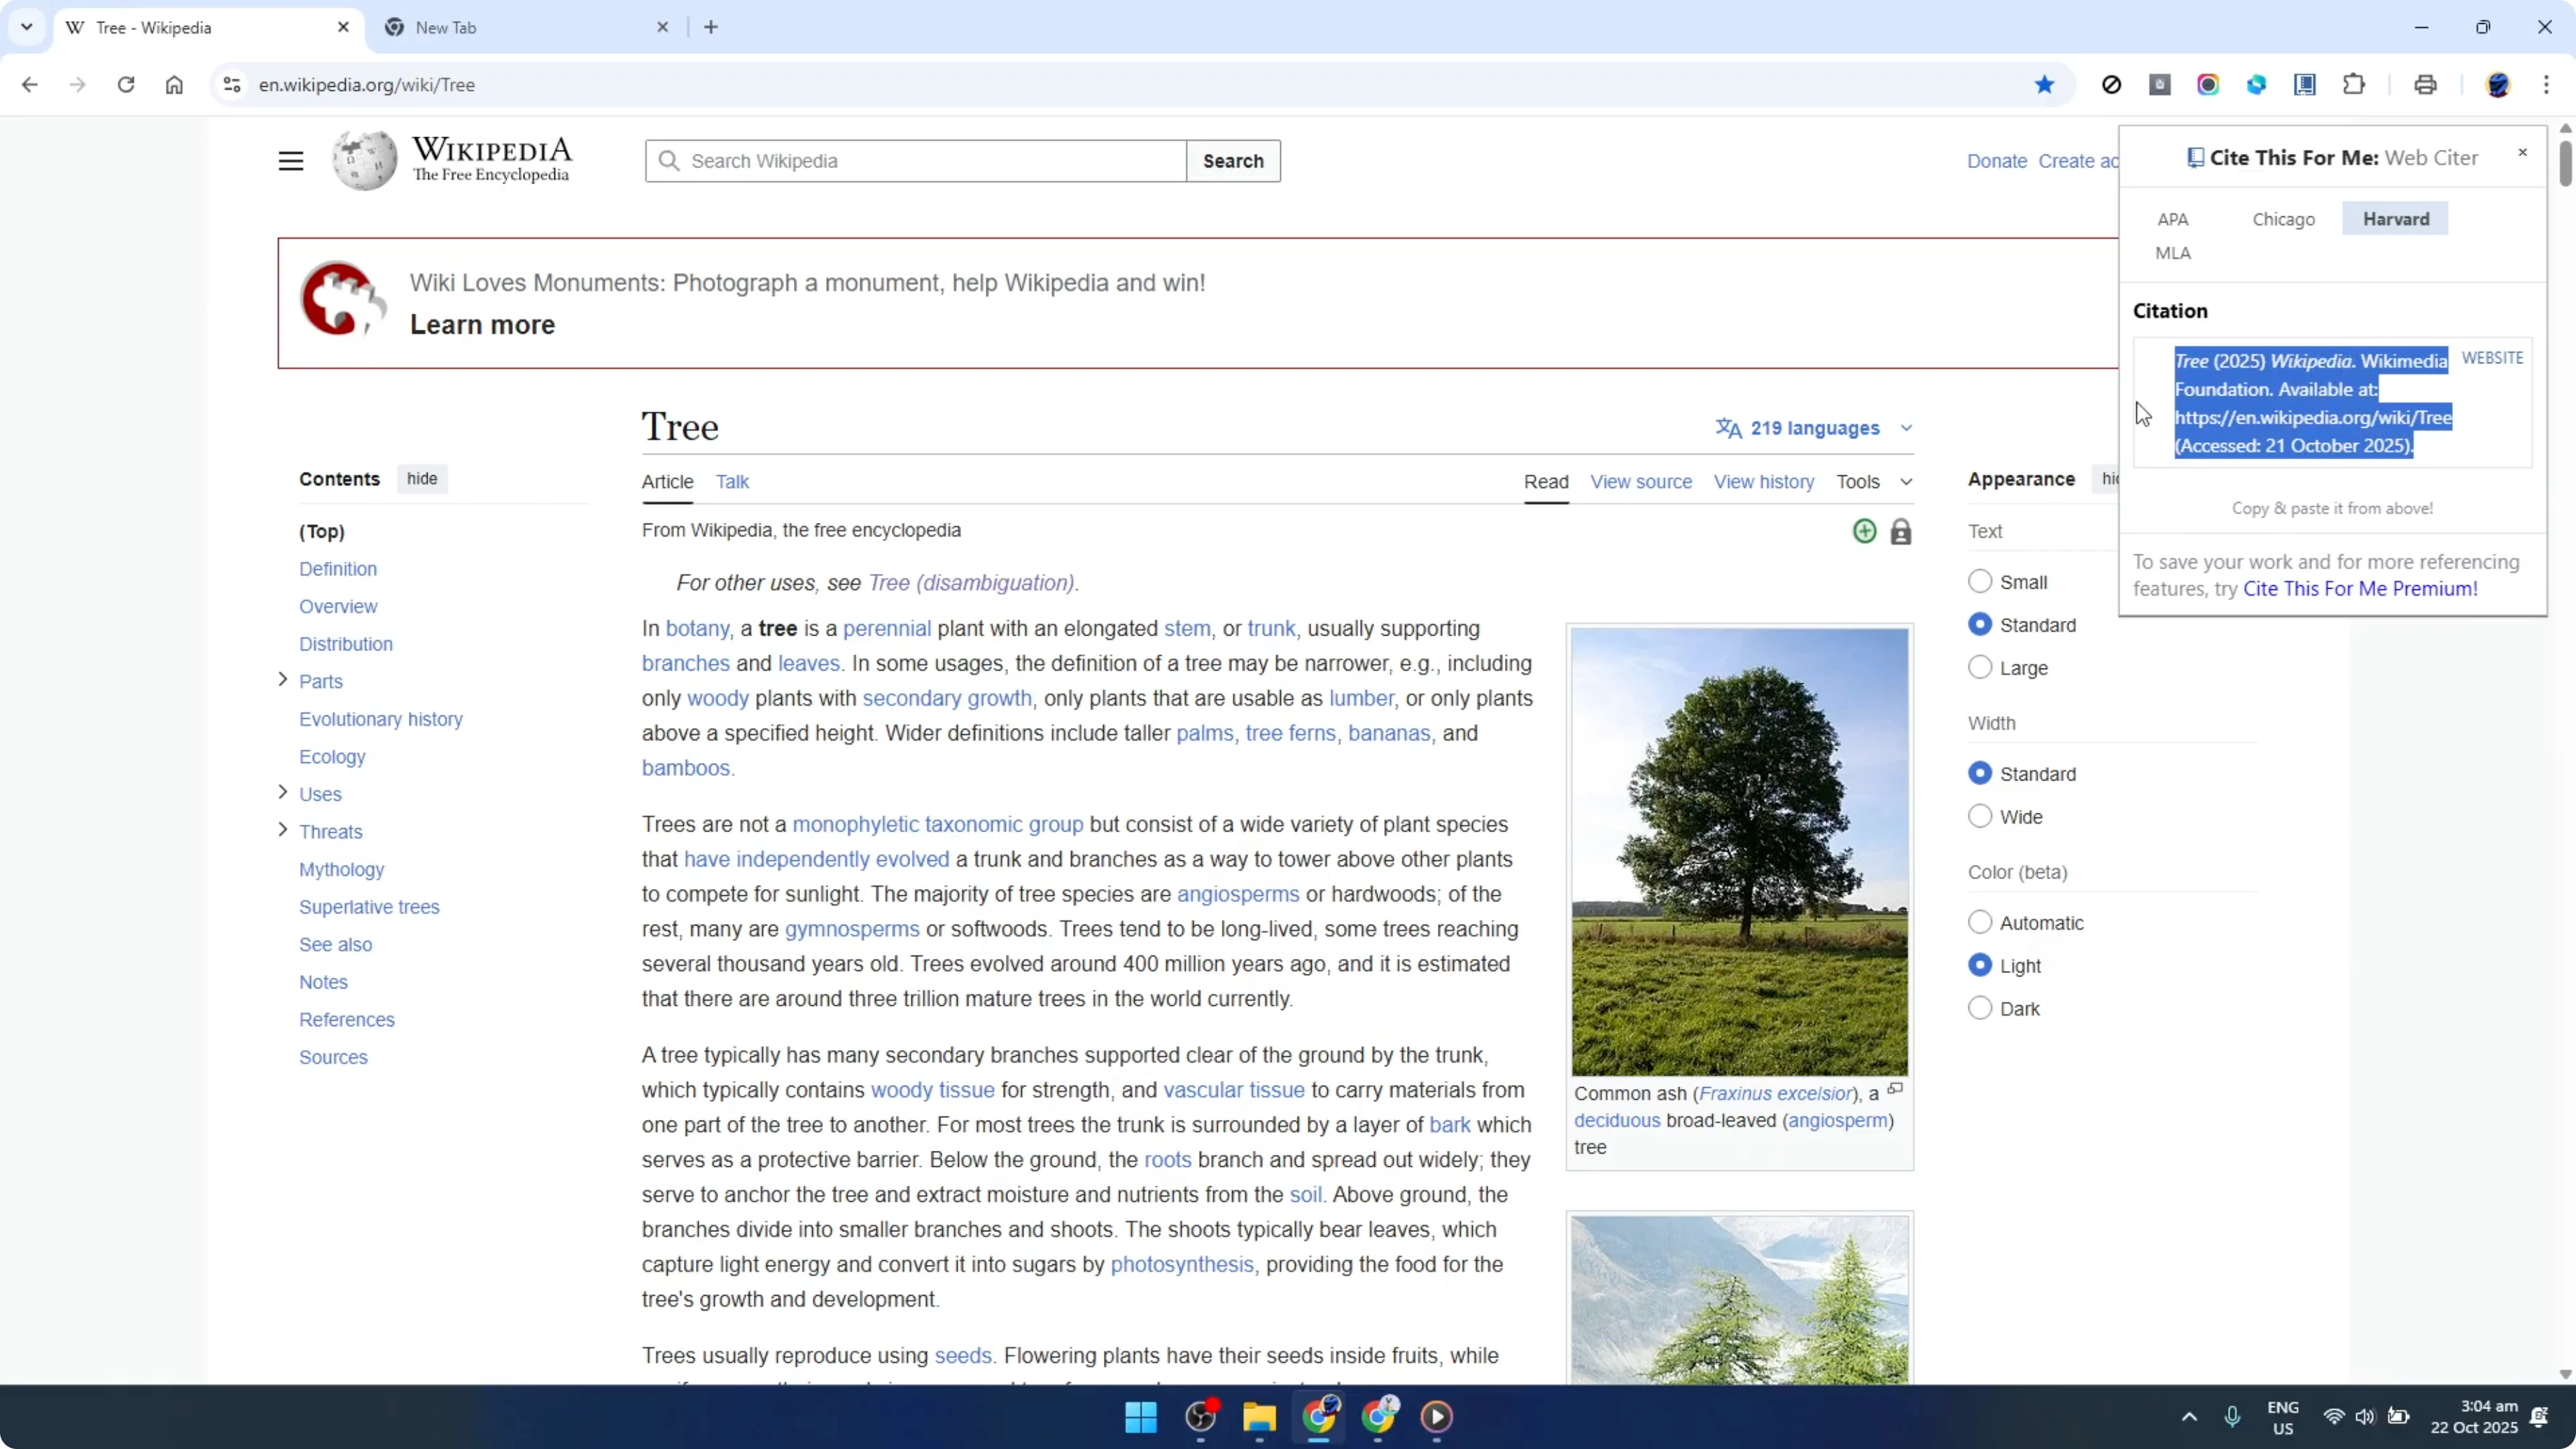This screenshot has height=1449, width=2576.
Task: Select Large text size
Action: (x=1979, y=668)
